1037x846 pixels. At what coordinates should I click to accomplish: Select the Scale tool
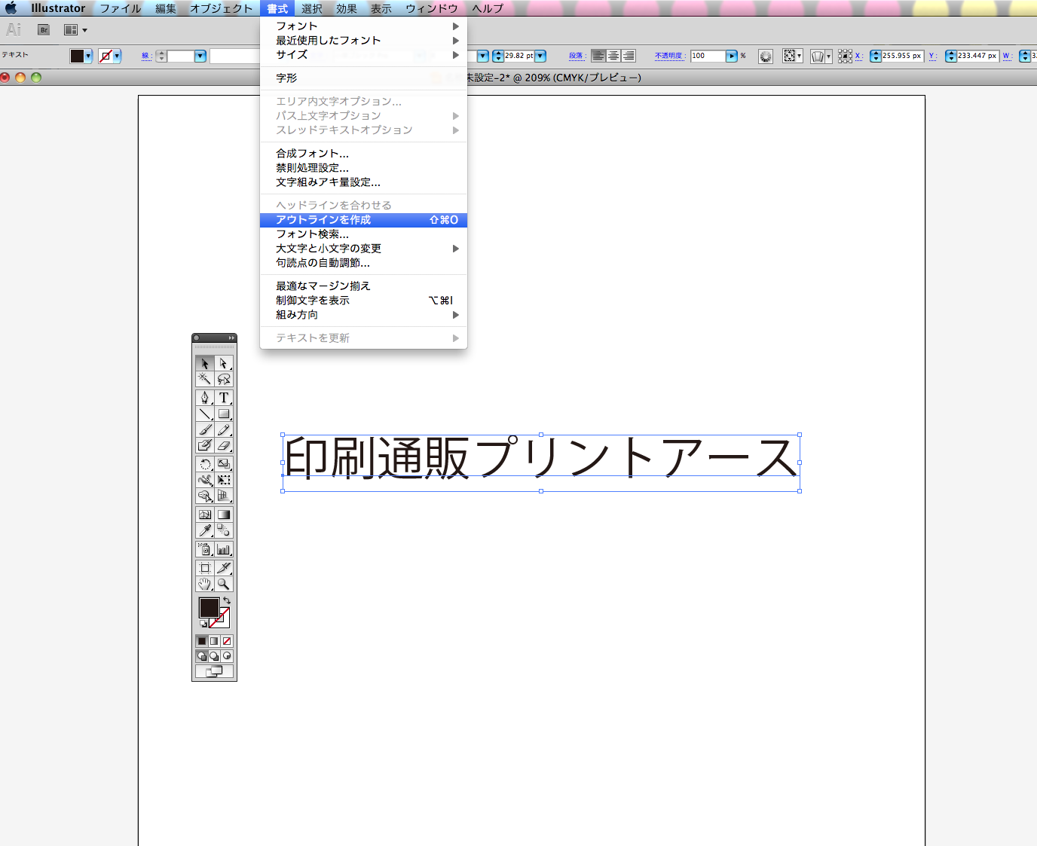[x=224, y=464]
